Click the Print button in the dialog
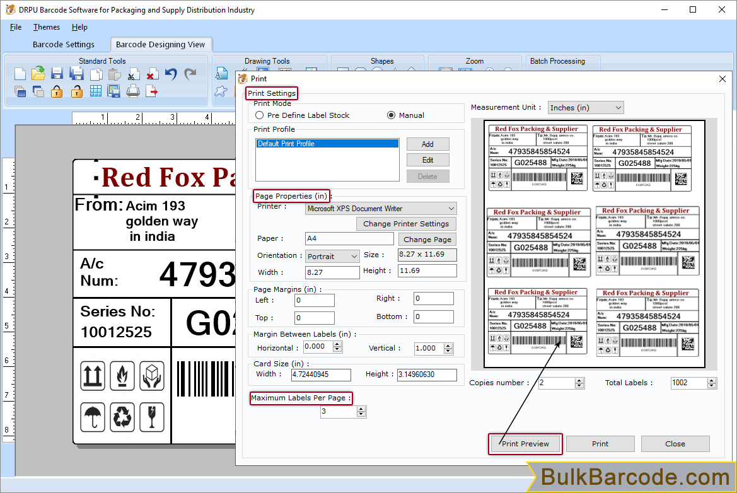This screenshot has height=493, width=737. tap(600, 444)
